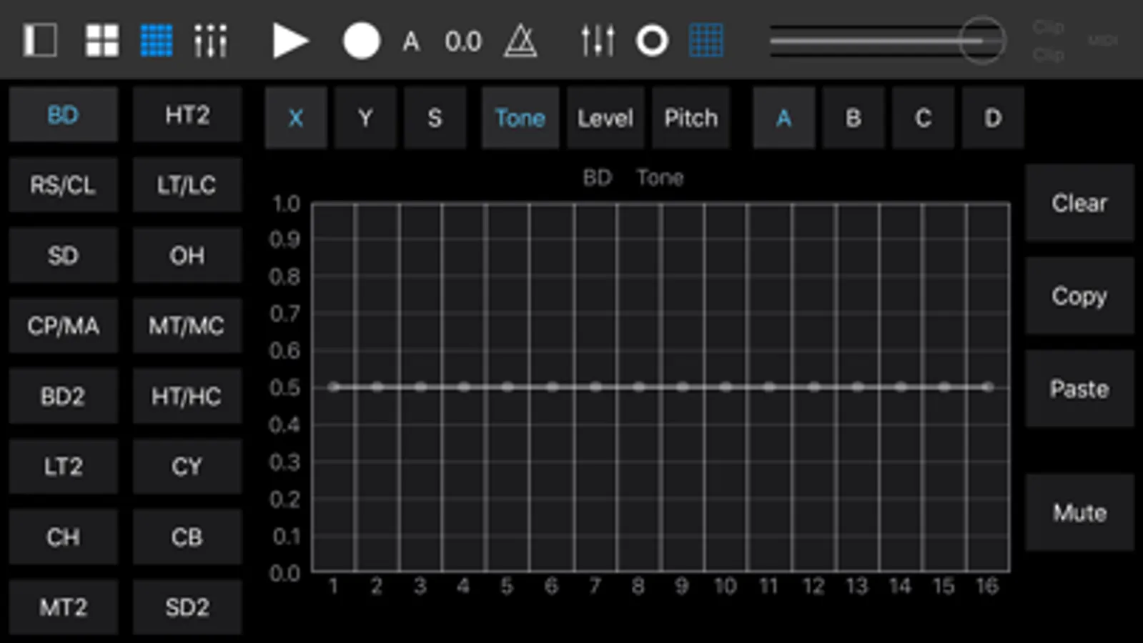Viewport: 1143px width, 643px height.
Task: Start playback with the Play button
Action: click(290, 41)
